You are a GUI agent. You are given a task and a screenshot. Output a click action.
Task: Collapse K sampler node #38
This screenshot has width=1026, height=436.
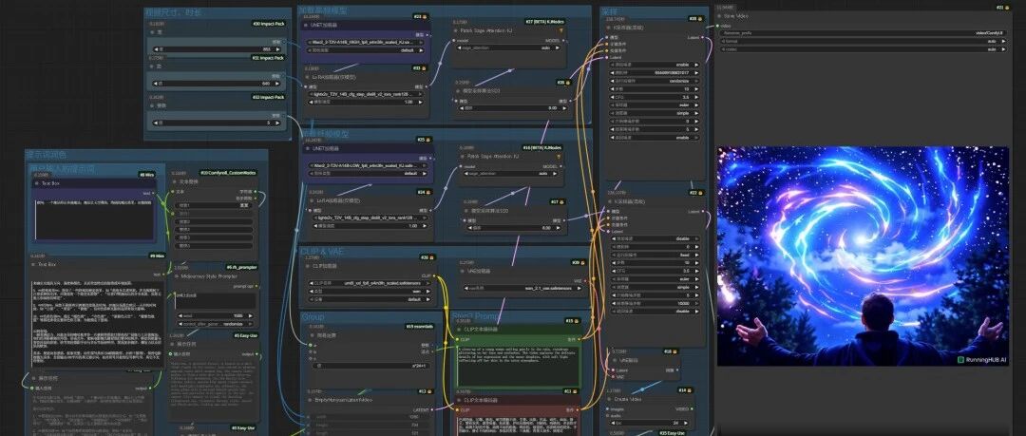click(610, 28)
